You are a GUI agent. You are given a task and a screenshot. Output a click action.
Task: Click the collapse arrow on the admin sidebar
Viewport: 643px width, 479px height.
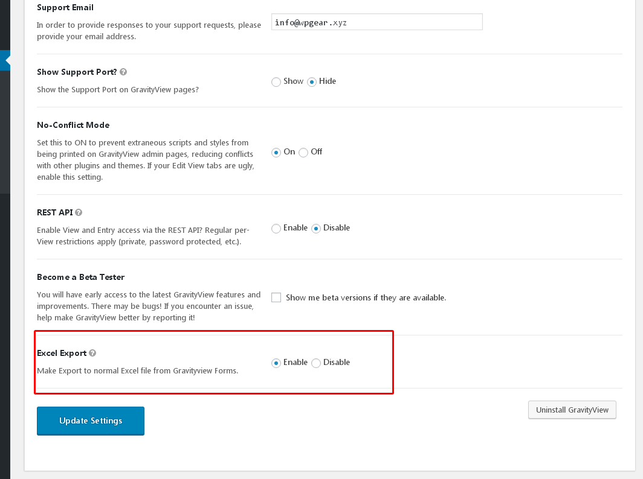(5, 60)
